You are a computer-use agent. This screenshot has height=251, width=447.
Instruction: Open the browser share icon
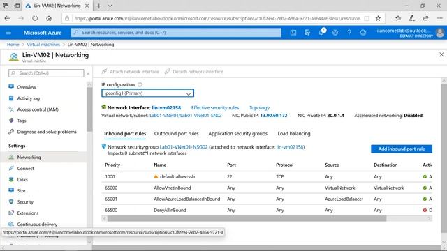[x=425, y=18]
